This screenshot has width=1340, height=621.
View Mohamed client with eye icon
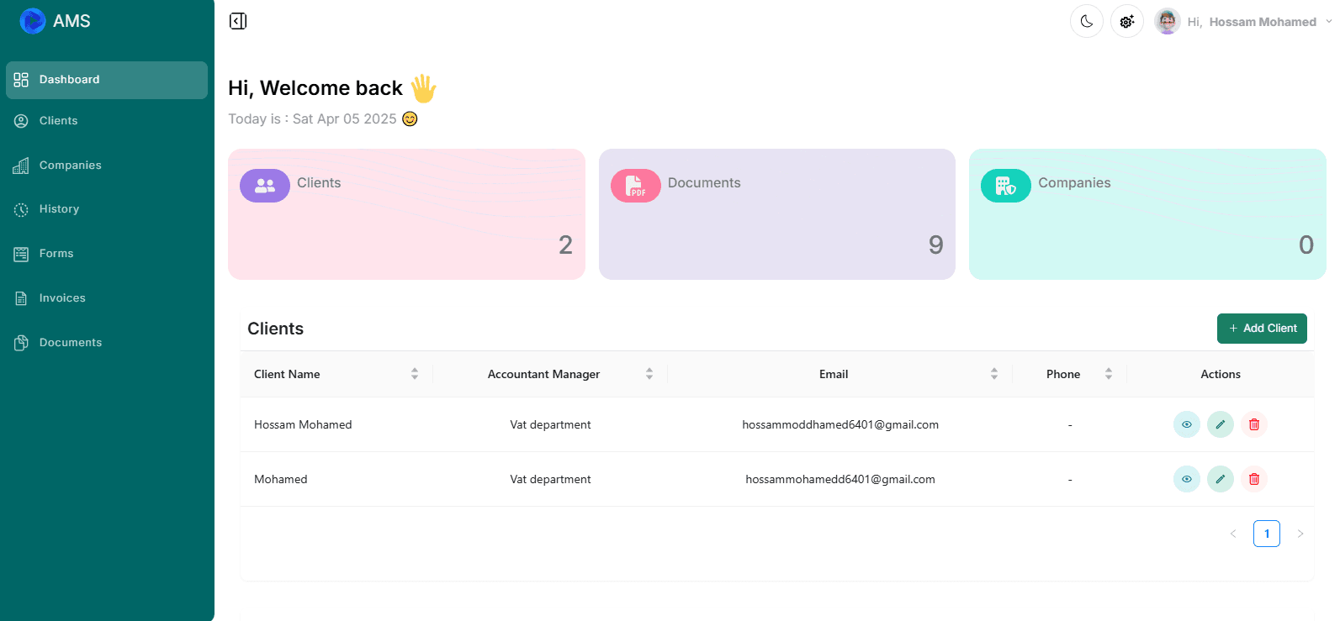pyautogui.click(x=1187, y=479)
